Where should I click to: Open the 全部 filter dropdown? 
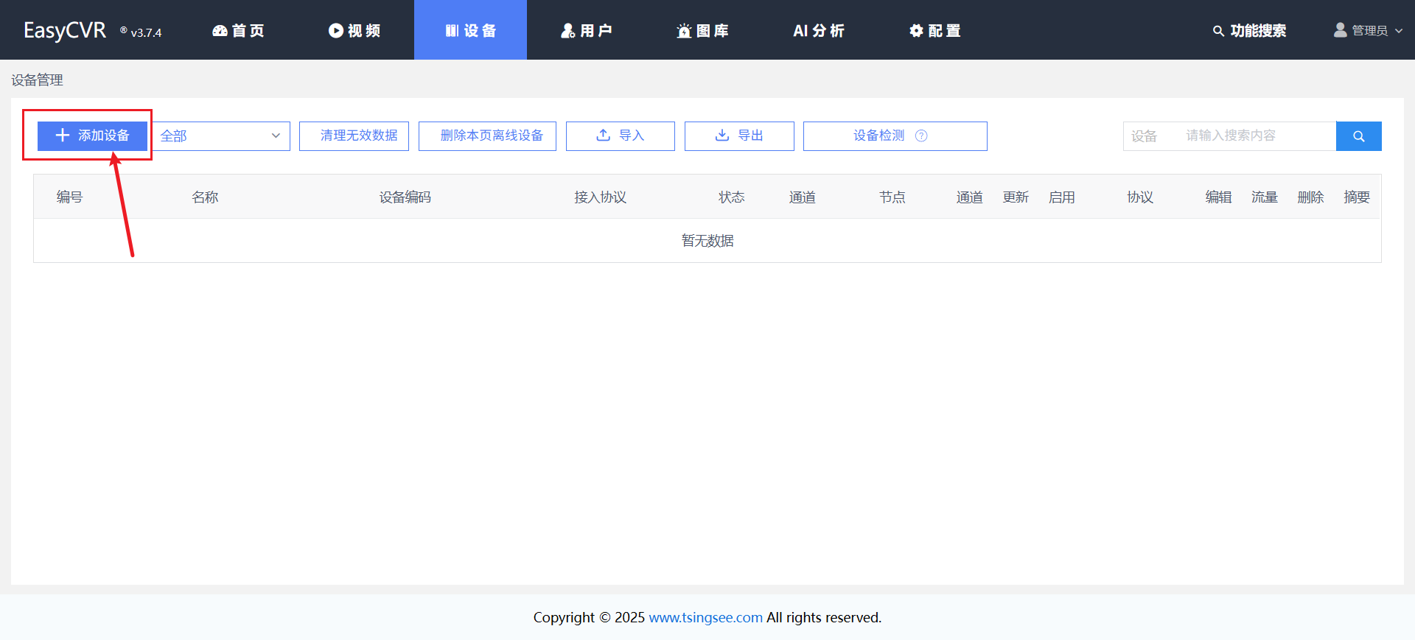pyautogui.click(x=221, y=136)
